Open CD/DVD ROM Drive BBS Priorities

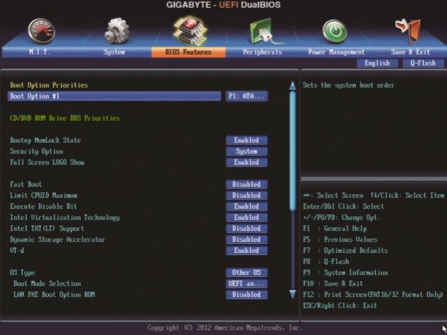pyautogui.click(x=65, y=118)
